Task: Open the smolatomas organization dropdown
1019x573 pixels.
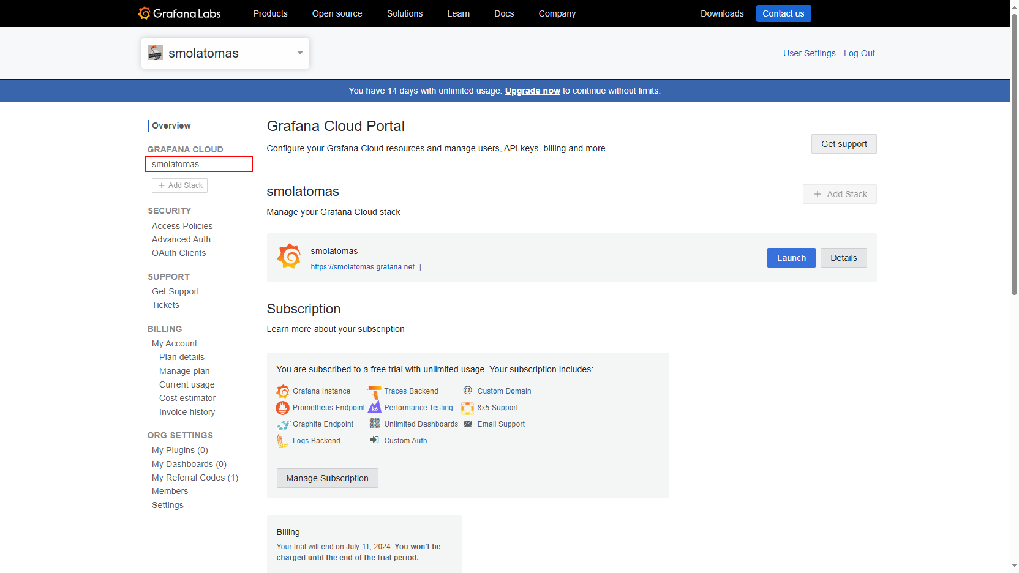Action: (x=225, y=53)
